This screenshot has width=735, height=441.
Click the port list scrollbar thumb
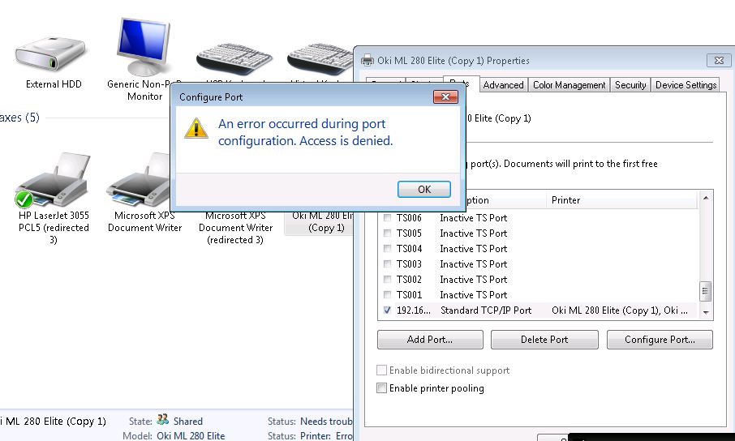coord(706,291)
